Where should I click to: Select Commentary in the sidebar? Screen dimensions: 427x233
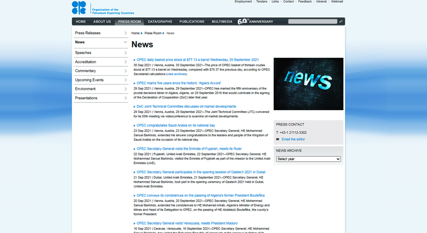point(85,71)
